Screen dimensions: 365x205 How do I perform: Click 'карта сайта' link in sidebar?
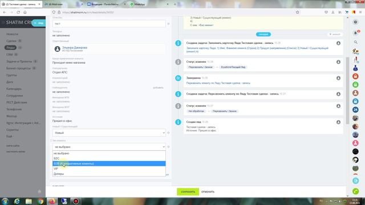[x=13, y=146]
